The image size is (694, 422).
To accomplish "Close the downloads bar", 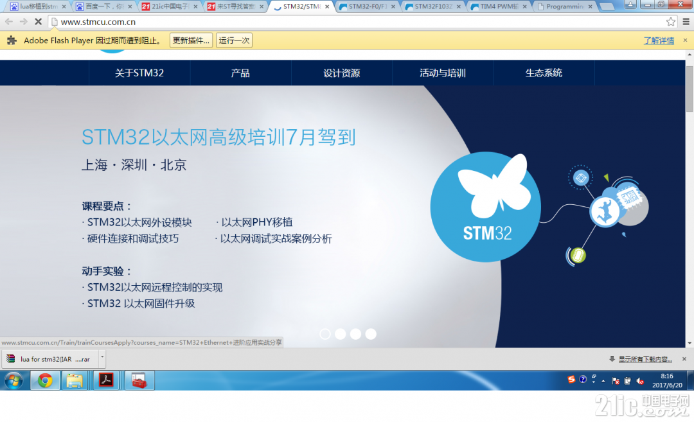I will pos(684,359).
